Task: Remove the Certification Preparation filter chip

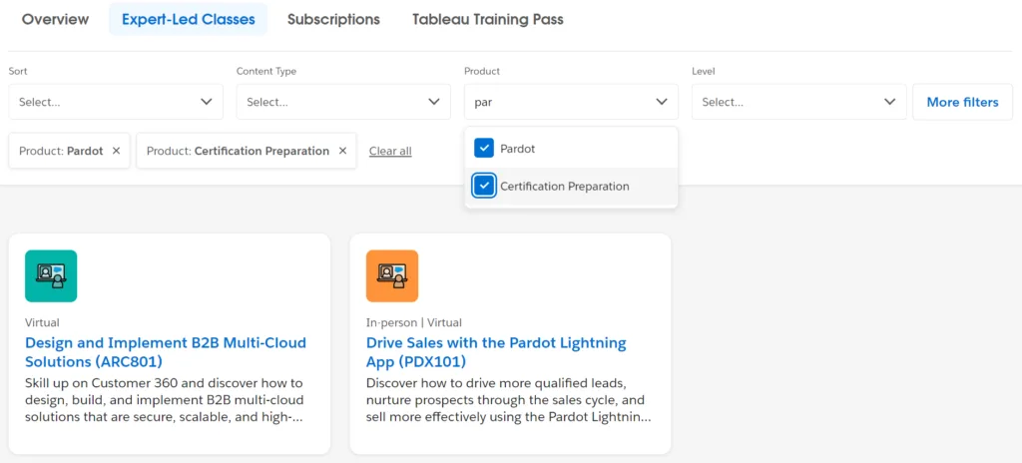Action: (343, 151)
